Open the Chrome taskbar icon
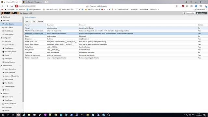The width and height of the screenshot is (208, 117). (x=56, y=115)
